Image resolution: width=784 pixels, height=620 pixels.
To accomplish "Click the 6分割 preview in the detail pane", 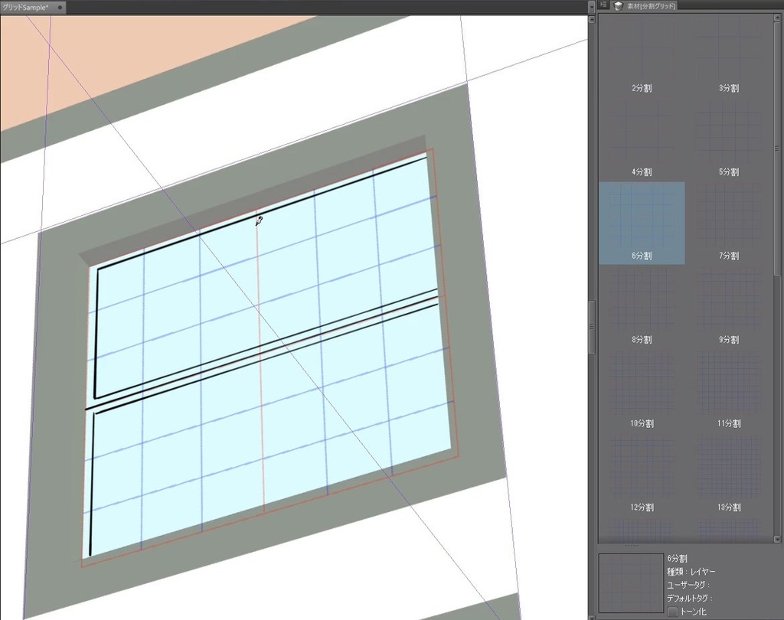I will pyautogui.click(x=630, y=582).
